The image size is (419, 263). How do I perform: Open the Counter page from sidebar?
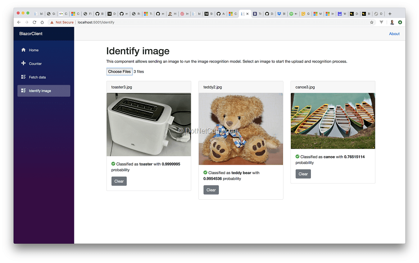pyautogui.click(x=35, y=64)
